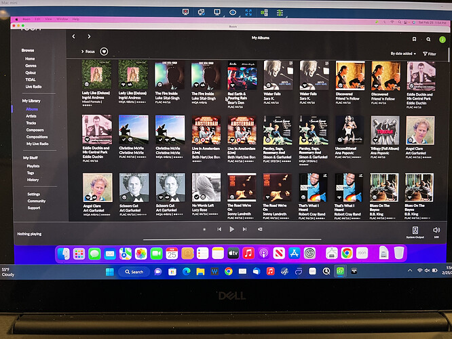Toggle the eye view icon in remote toolbar
The width and height of the screenshot is (452, 339).
(233, 12)
